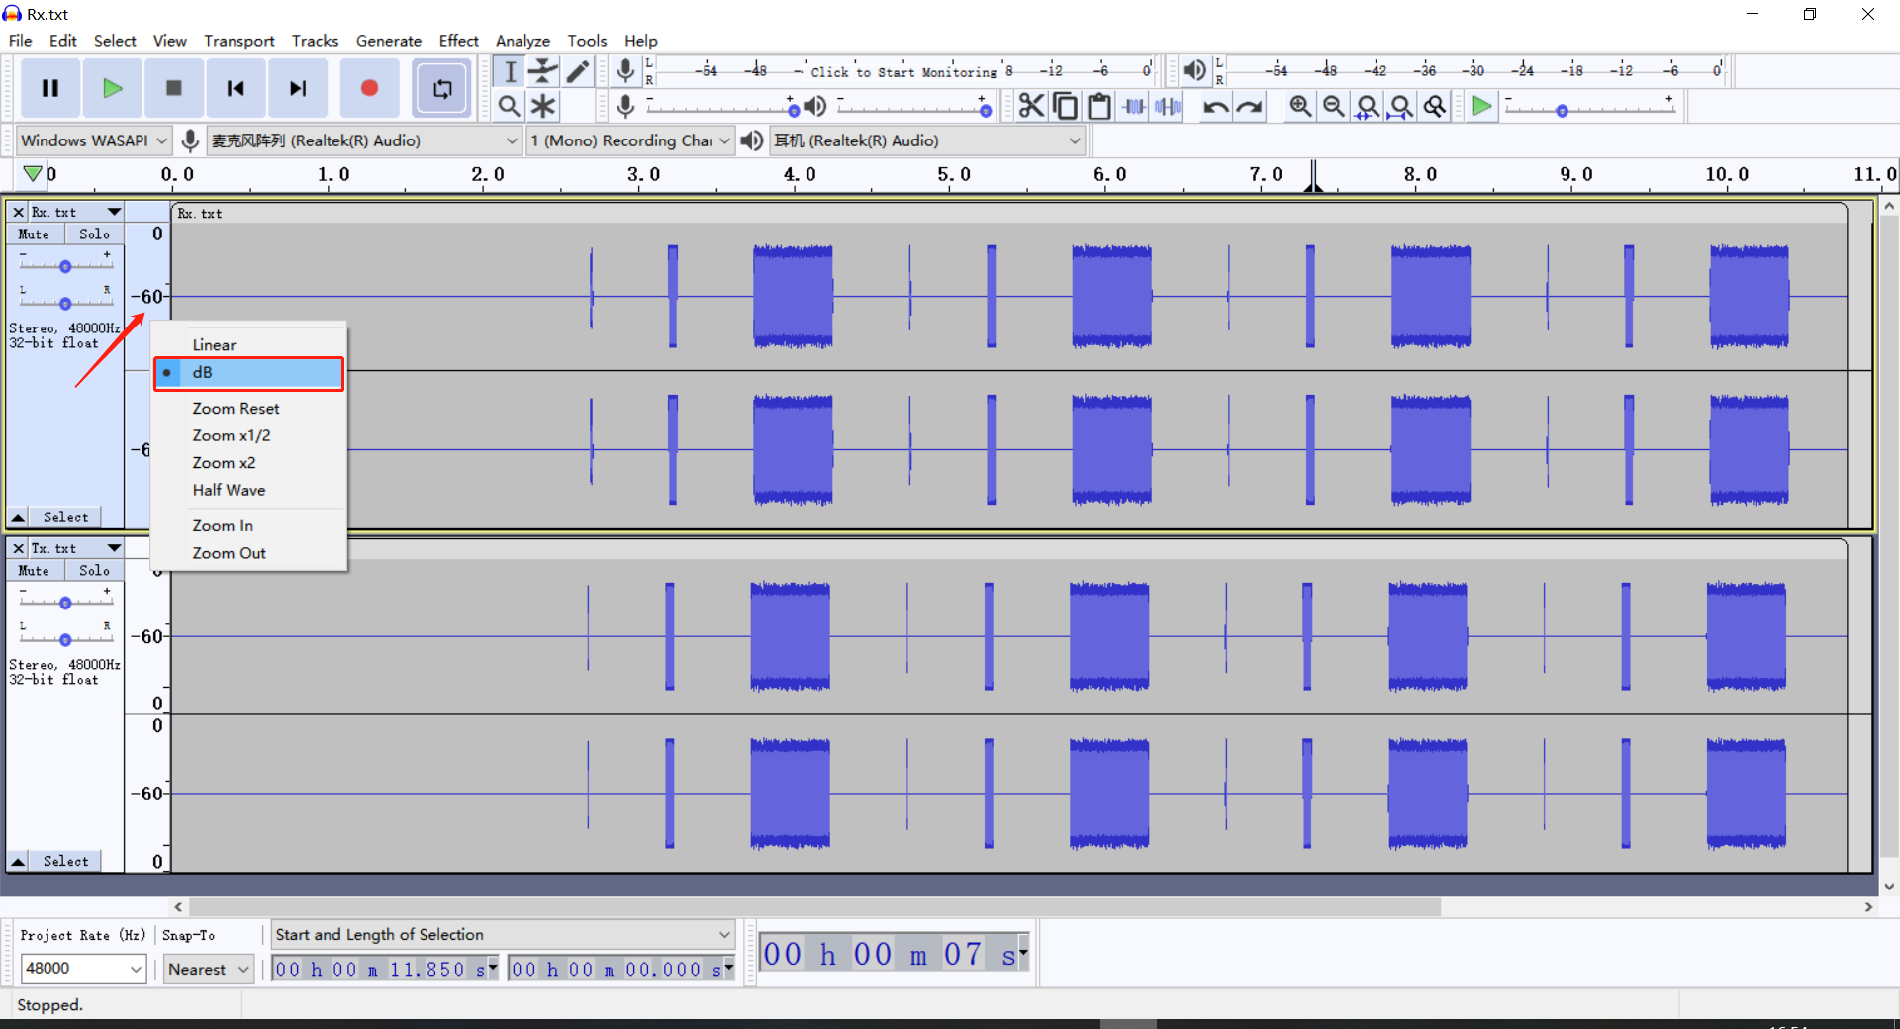The image size is (1900, 1029).
Task: Mute the Rx.txt track
Action: coord(34,234)
